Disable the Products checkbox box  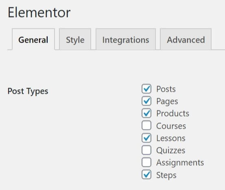146,113
